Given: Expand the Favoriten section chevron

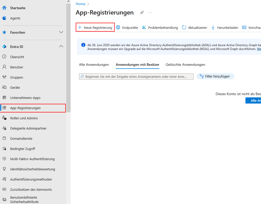Looking at the screenshot, I should (x=61, y=32).
